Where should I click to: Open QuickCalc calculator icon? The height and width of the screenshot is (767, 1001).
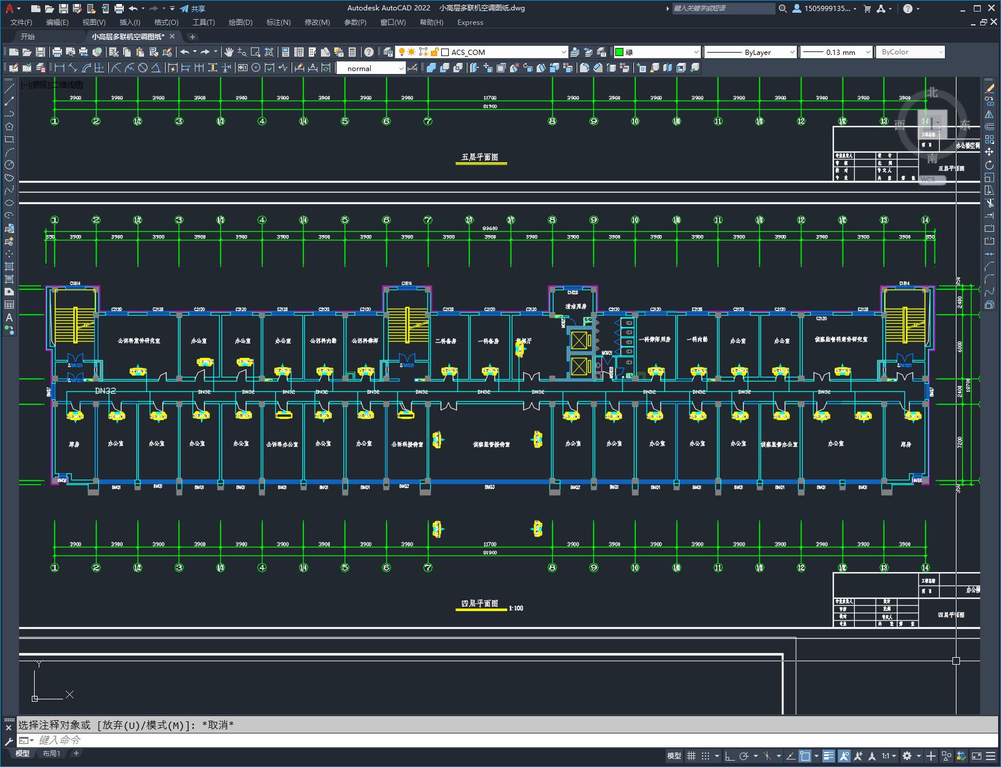click(x=352, y=52)
